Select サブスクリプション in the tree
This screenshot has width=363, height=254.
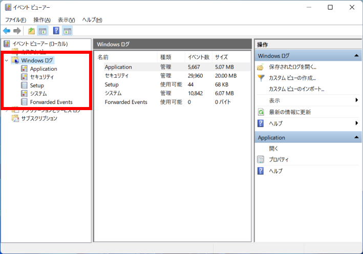pyautogui.click(x=39, y=118)
